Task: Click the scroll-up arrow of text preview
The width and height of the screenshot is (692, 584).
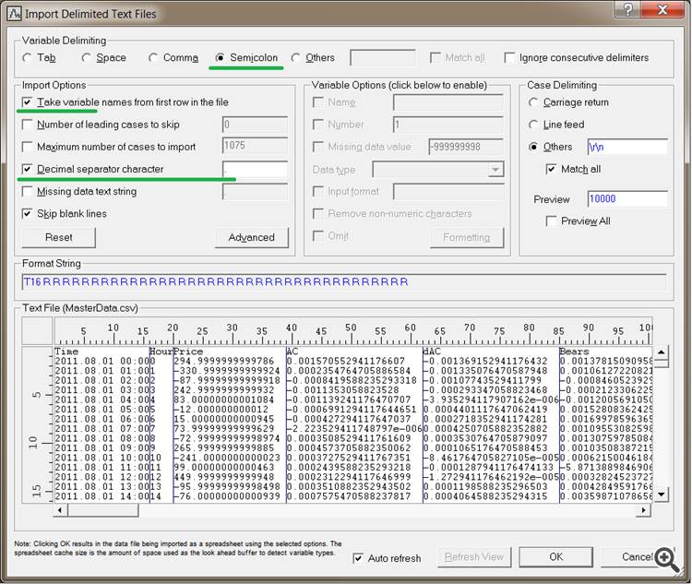Action: (x=662, y=352)
